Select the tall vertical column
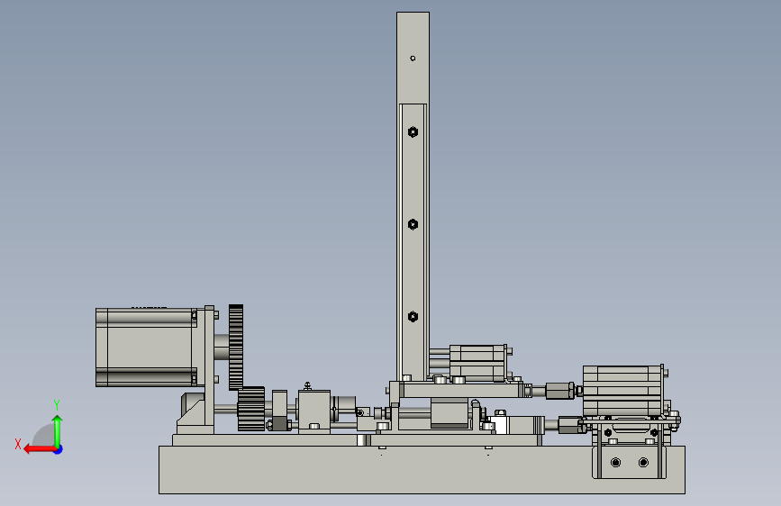Image resolution: width=781 pixels, height=506 pixels. [413, 196]
